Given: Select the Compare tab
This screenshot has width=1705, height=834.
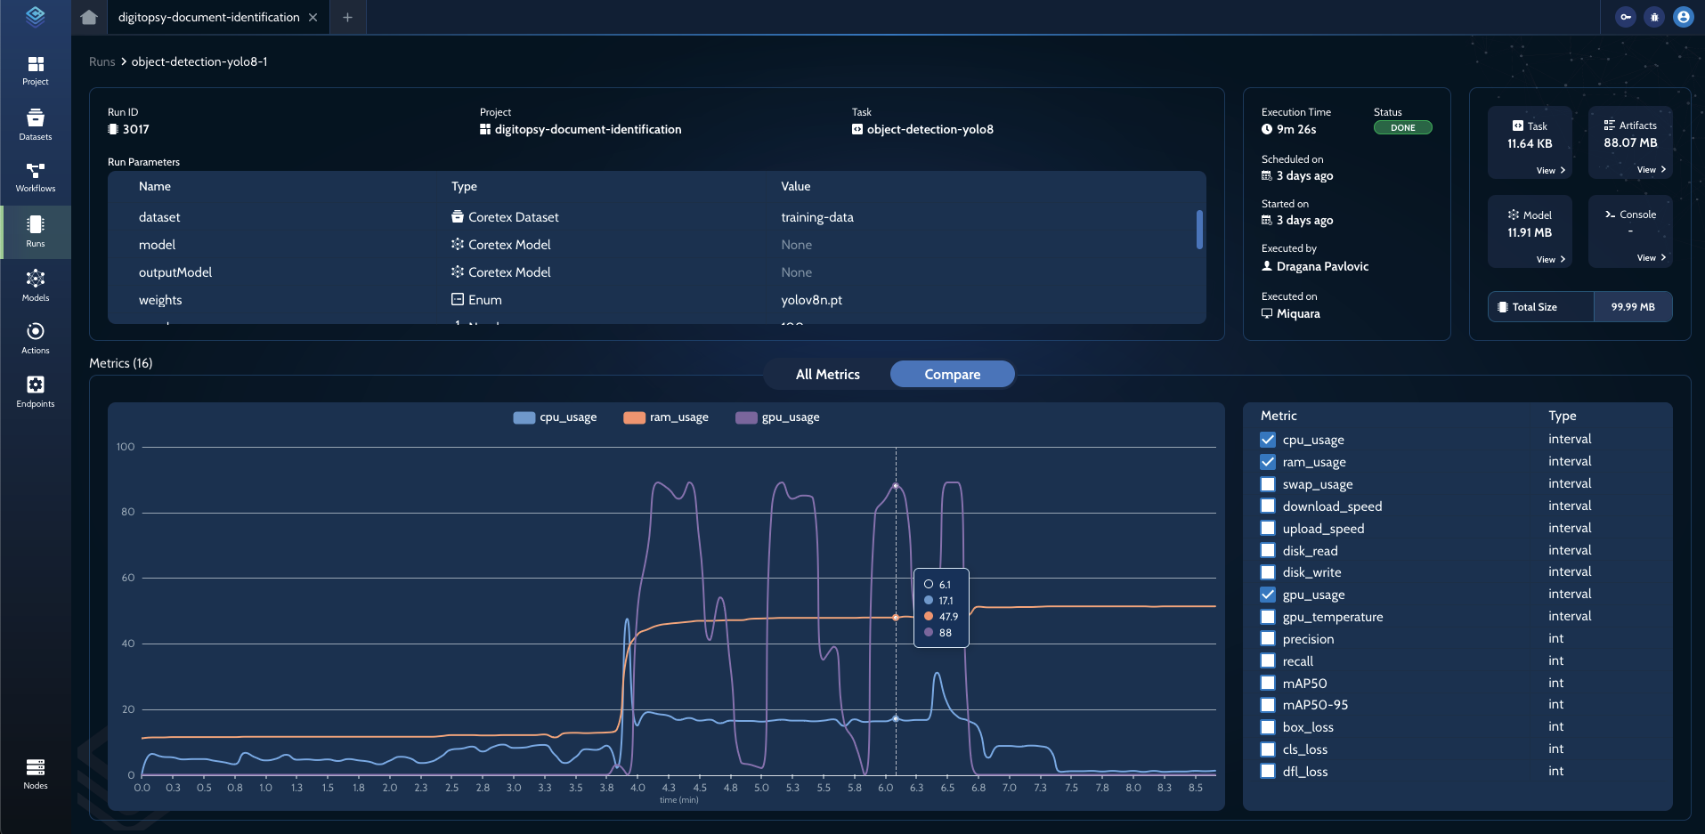Looking at the screenshot, I should pyautogui.click(x=952, y=375).
